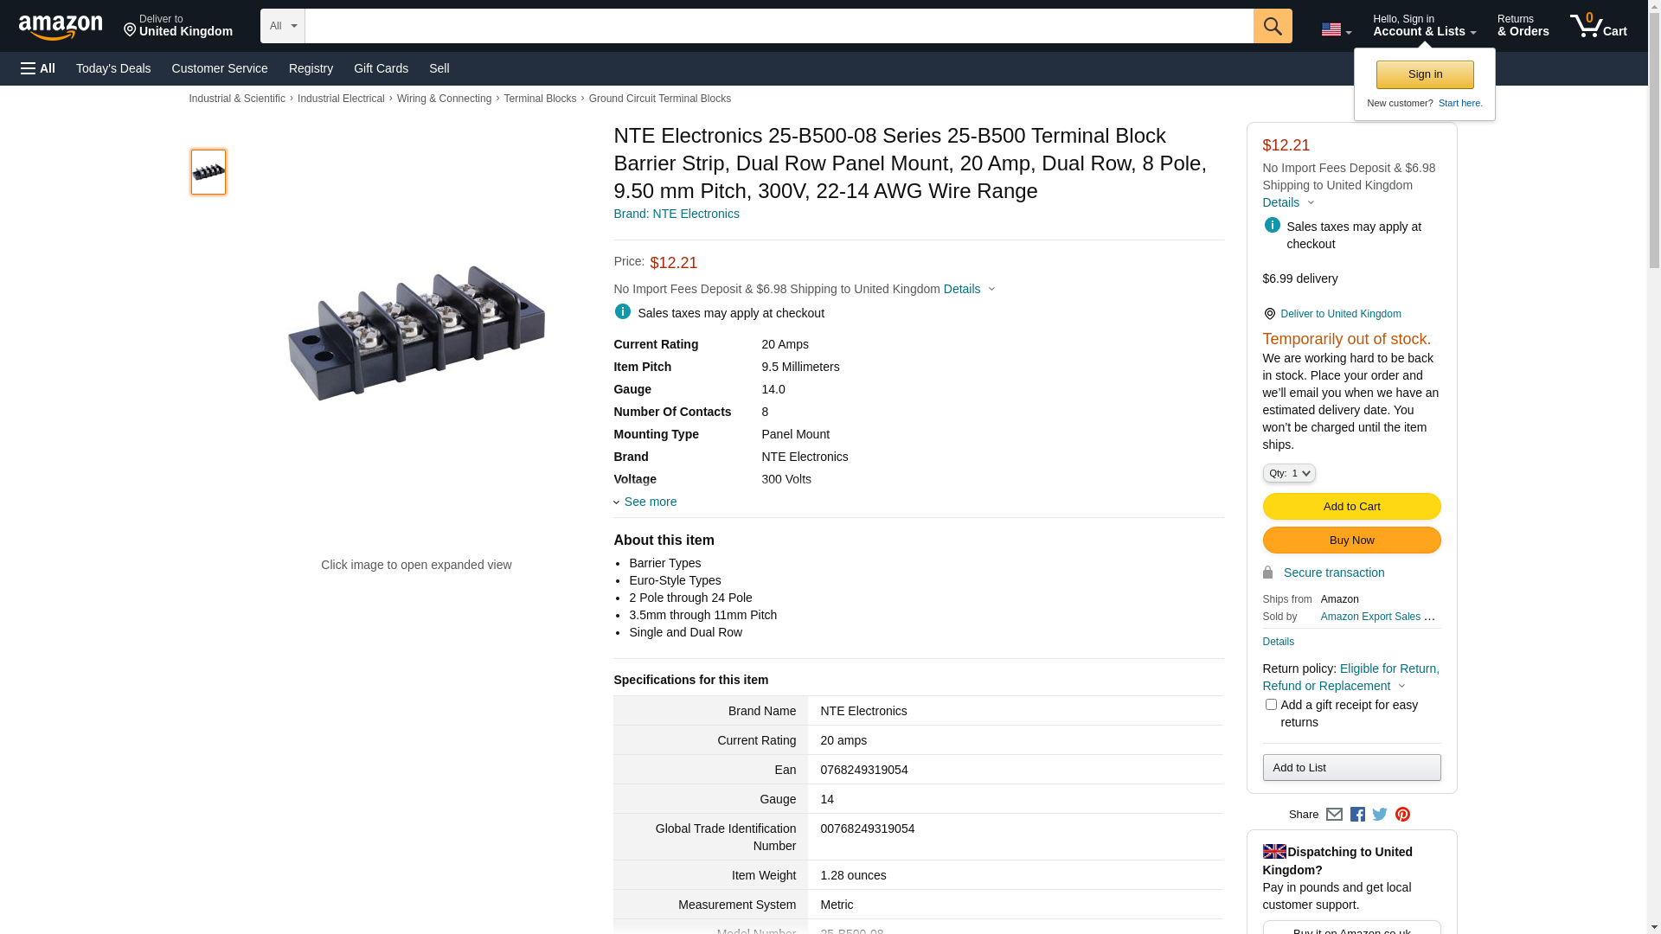
Task: Select the terminal block product thumbnail
Action: coord(208,172)
